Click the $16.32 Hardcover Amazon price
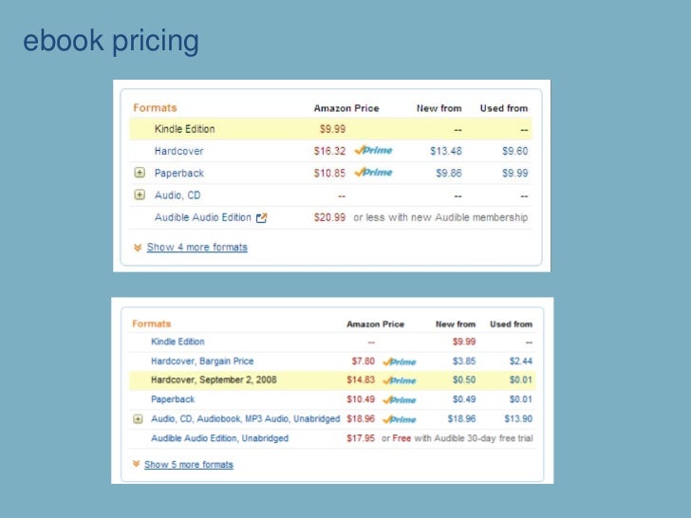The image size is (691, 518). (329, 151)
